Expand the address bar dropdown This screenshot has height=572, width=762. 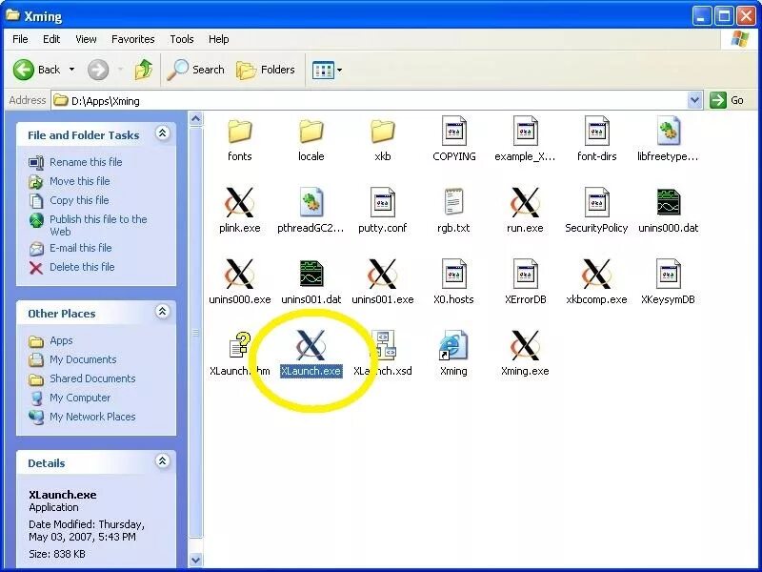695,99
